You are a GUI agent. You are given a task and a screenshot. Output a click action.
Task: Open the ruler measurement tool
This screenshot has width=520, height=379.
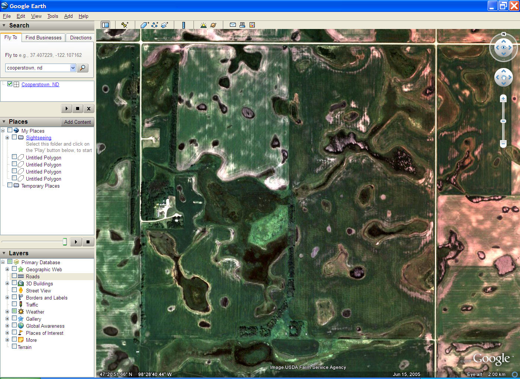(x=183, y=25)
